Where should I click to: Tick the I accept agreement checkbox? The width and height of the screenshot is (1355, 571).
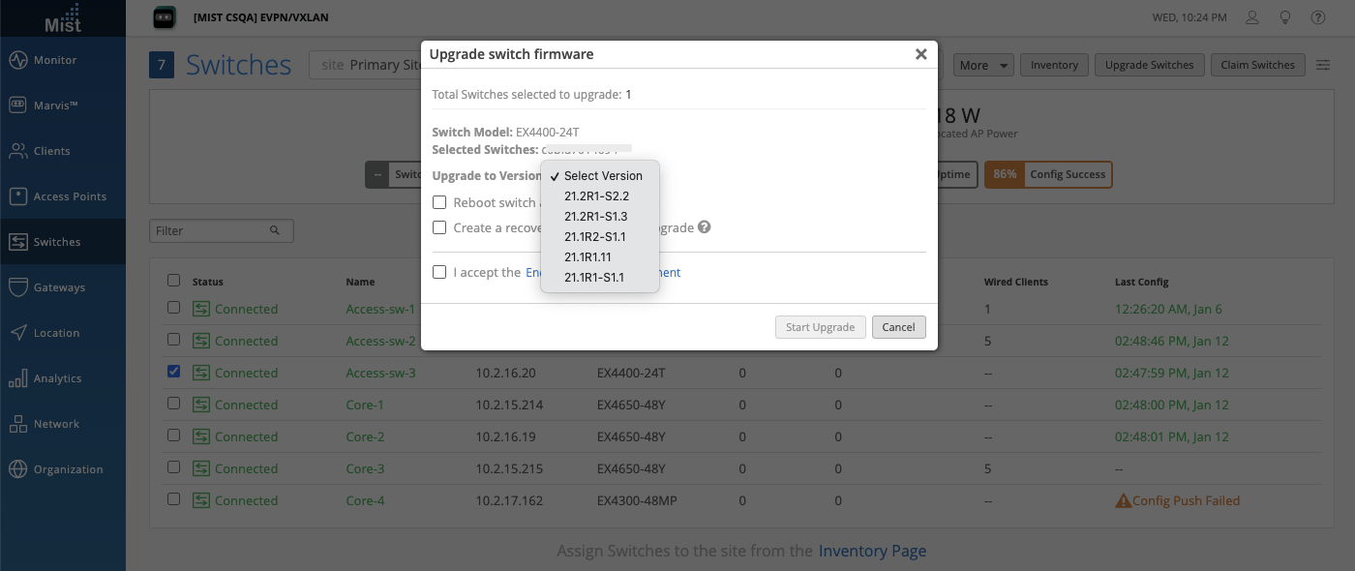coord(439,272)
